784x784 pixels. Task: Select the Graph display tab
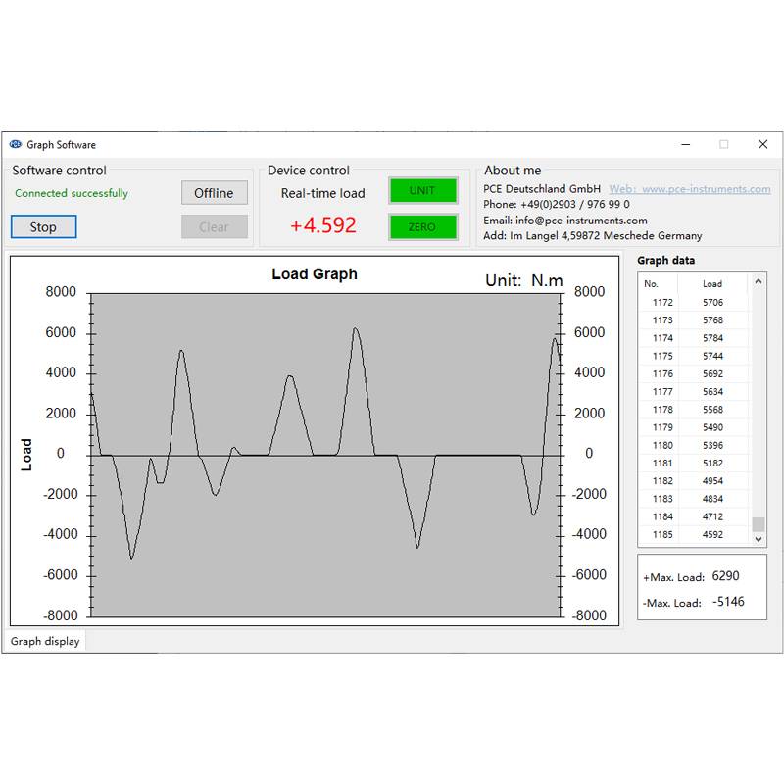tap(45, 640)
